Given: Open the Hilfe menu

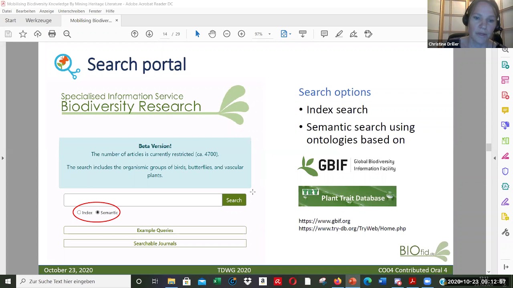Looking at the screenshot, I should [x=110, y=11].
